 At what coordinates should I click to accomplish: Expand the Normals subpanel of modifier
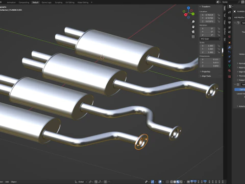click(x=241, y=63)
